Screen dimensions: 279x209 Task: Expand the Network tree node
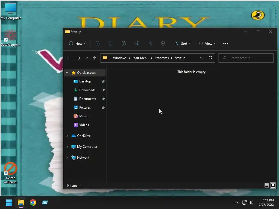pyautogui.click(x=67, y=158)
